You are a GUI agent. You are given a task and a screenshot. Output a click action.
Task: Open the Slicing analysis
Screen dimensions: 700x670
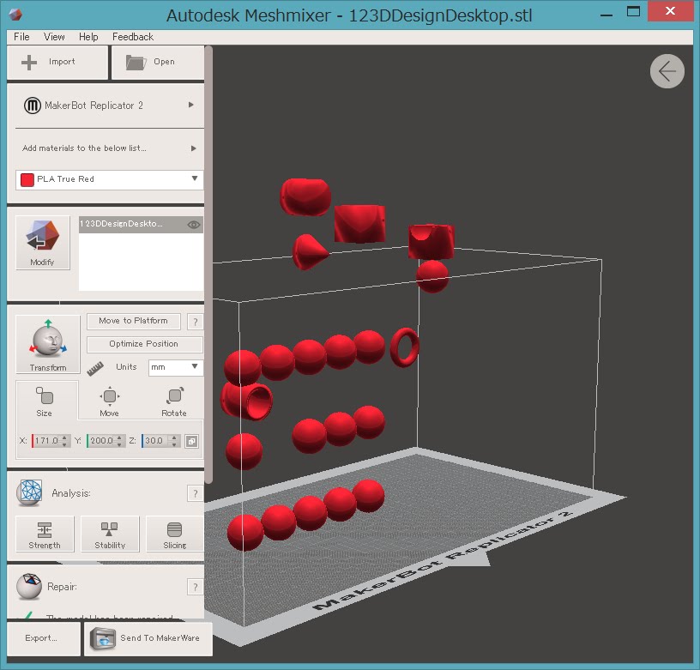point(174,534)
